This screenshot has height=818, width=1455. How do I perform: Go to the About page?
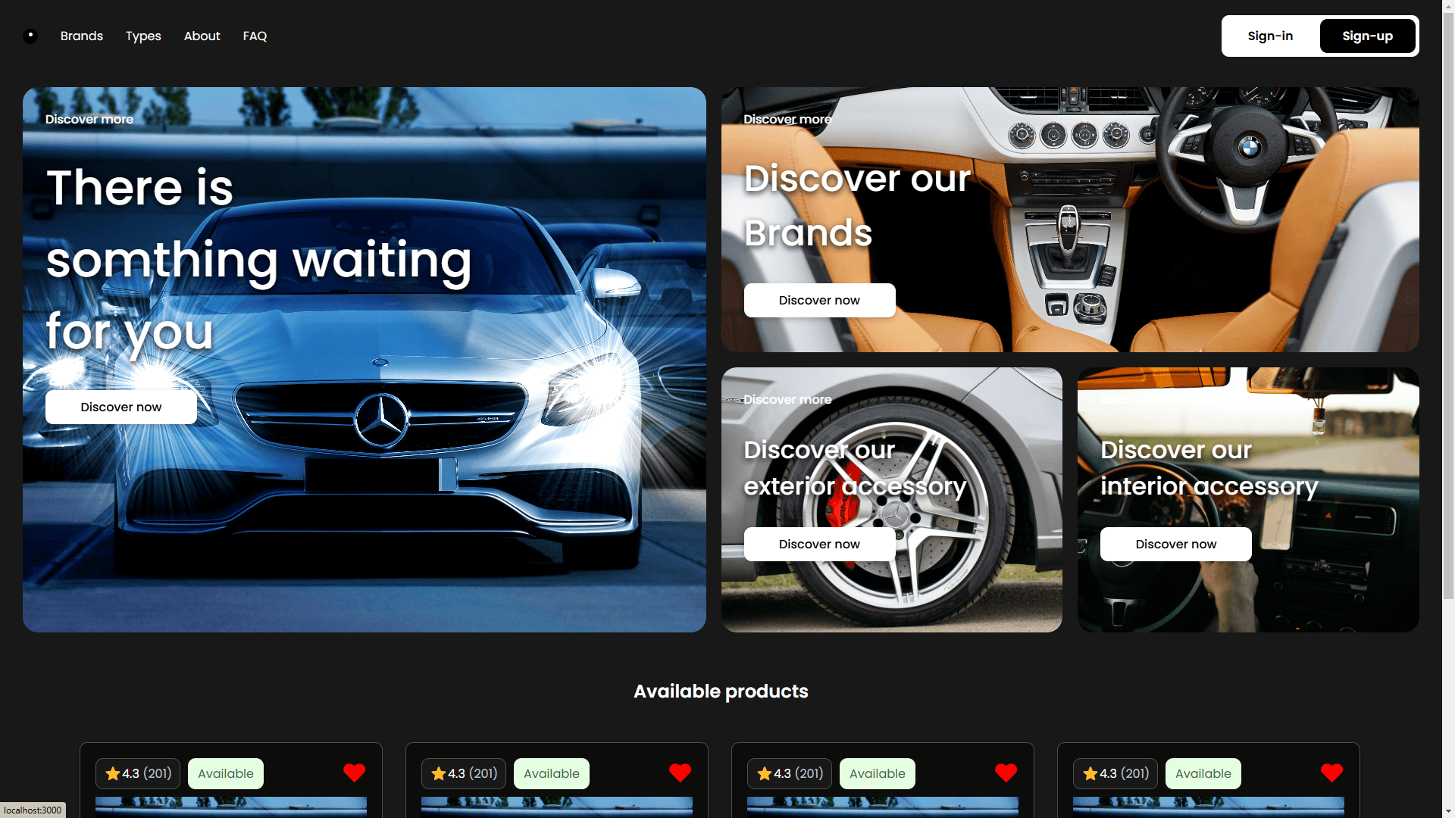point(202,36)
